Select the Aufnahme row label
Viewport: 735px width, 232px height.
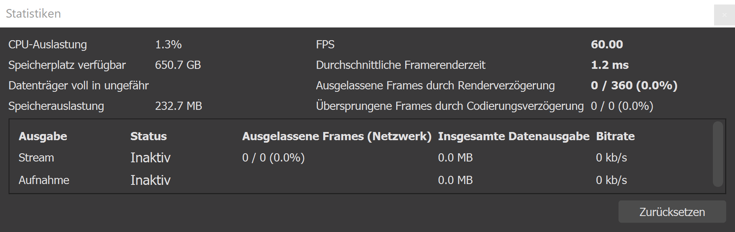point(44,180)
